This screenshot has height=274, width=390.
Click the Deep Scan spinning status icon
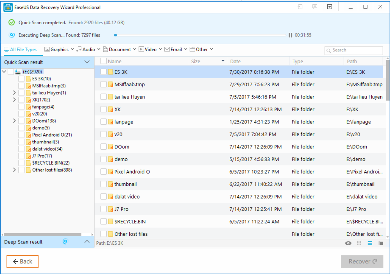pyautogui.click(x=12, y=35)
